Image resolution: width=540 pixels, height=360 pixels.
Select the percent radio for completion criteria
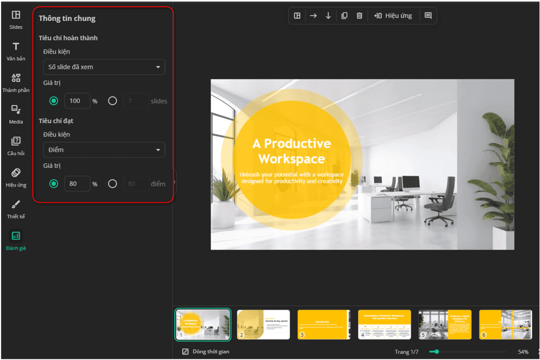pyautogui.click(x=53, y=101)
